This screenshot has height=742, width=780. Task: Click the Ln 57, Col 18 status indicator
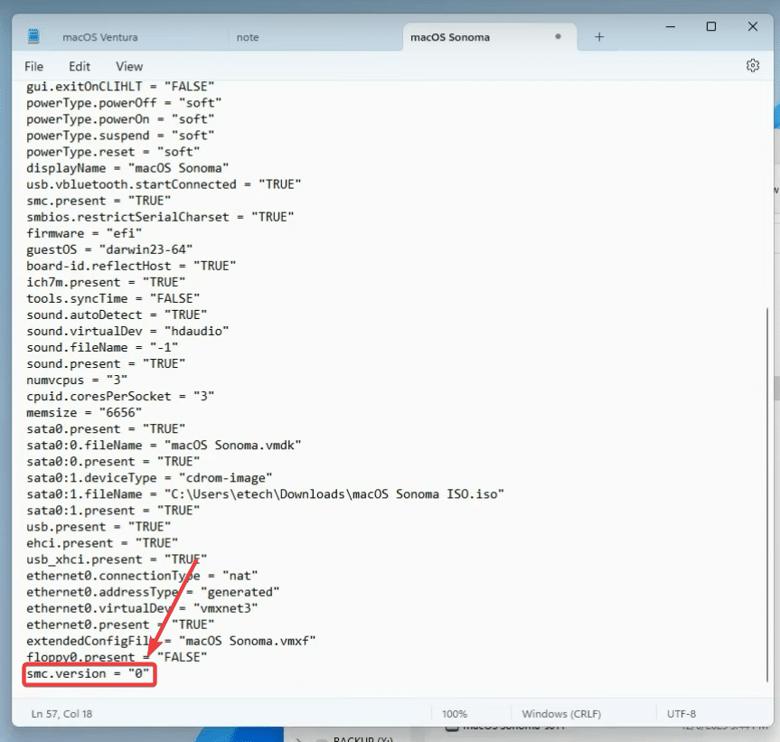pos(61,714)
